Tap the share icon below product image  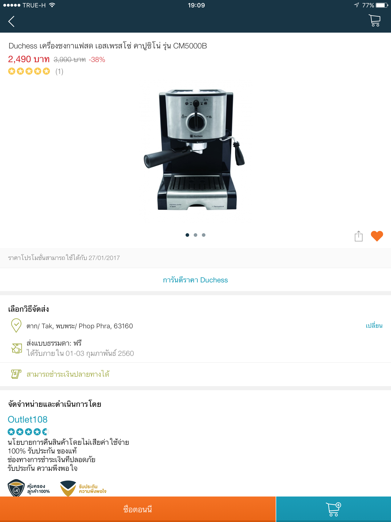click(x=358, y=236)
